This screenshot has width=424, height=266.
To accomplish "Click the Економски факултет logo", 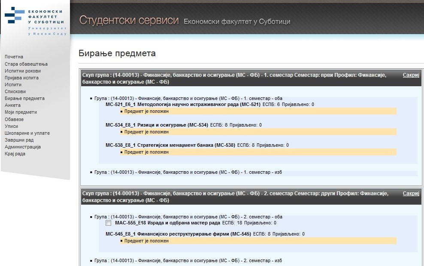I will [x=35, y=21].
